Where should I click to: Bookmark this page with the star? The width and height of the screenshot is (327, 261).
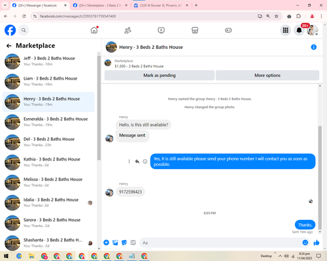click(277, 16)
